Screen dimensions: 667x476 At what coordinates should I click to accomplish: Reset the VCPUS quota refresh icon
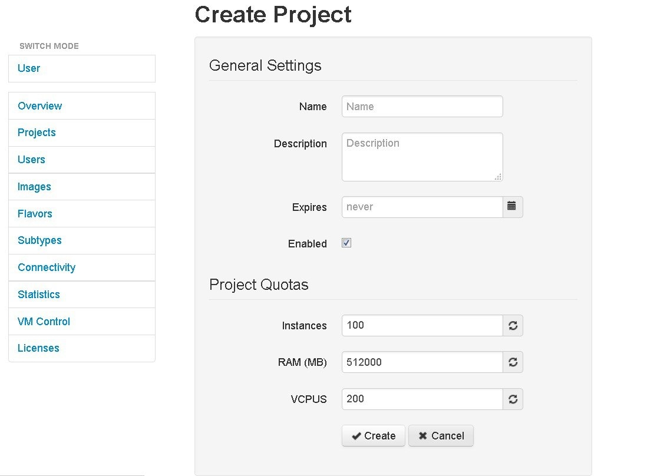point(513,399)
